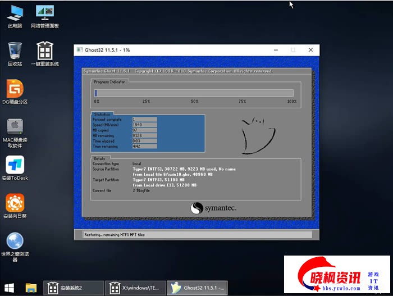Open File Explorer from the taskbar
Screen dimensions: 393x296
[x=31, y=288]
